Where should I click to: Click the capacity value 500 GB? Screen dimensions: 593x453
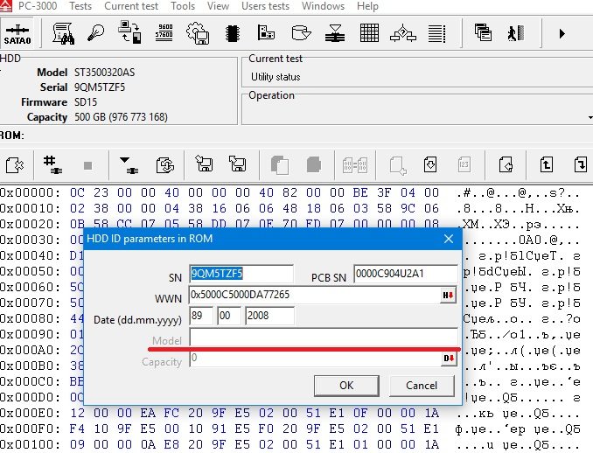(121, 117)
